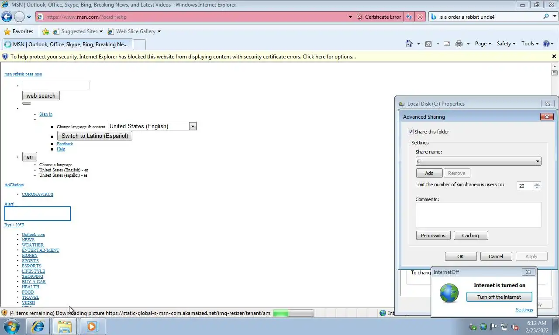Image resolution: width=559 pixels, height=335 pixels.
Task: Open a new blank tab
Action: tap(139, 44)
